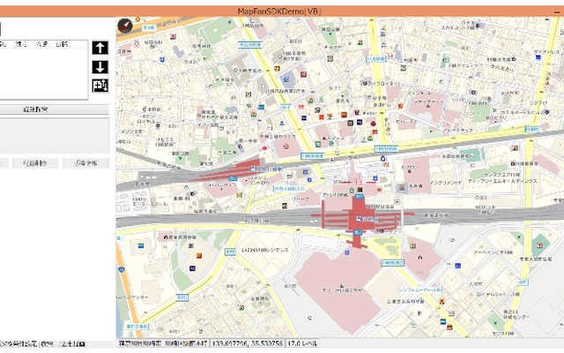Minimize the MapFanSDKDemo window
This screenshot has height=353, width=564.
[557, 11]
